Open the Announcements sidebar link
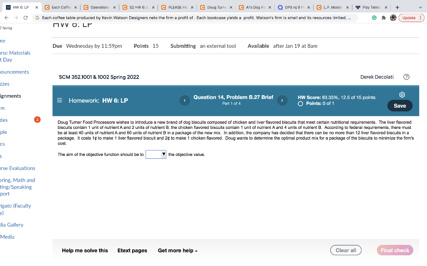Viewport: 427px width, 266px height. click(15, 71)
